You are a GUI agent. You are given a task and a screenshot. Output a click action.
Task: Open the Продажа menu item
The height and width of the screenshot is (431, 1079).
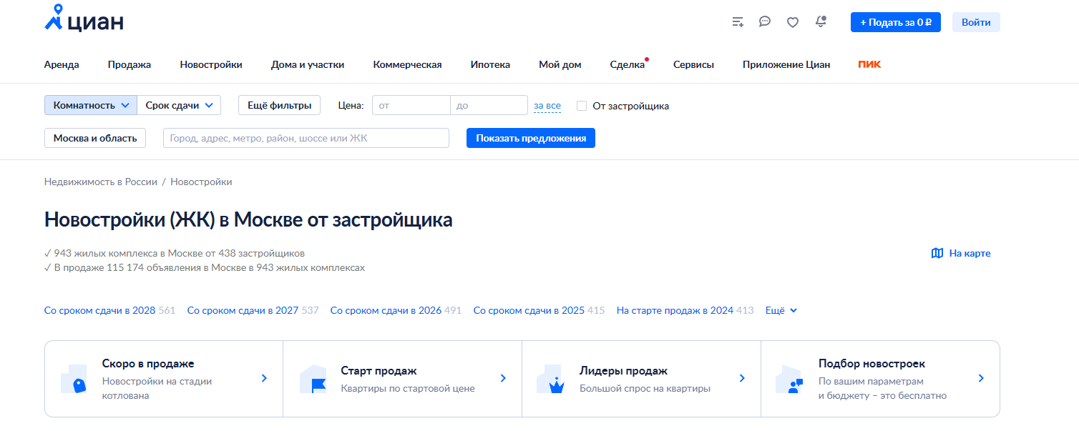[x=130, y=64]
